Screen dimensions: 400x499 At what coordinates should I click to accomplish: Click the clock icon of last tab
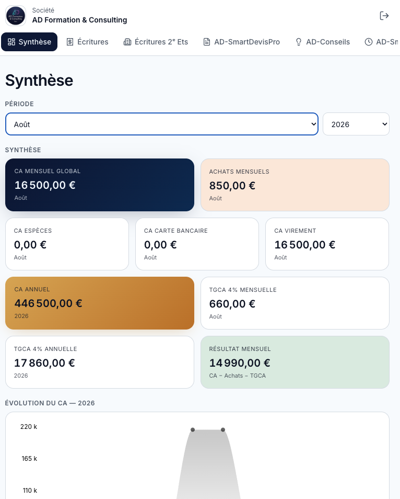click(x=369, y=42)
